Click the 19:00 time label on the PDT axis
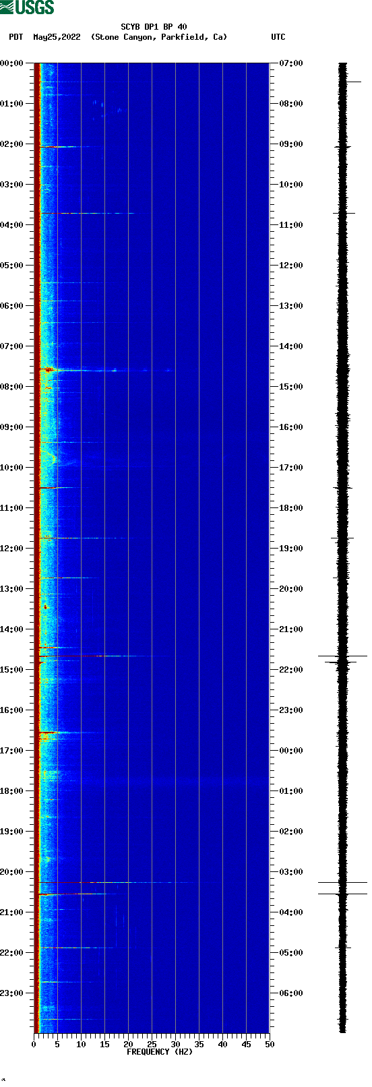Image resolution: width=372 pixels, height=1087 pixels. [12, 832]
